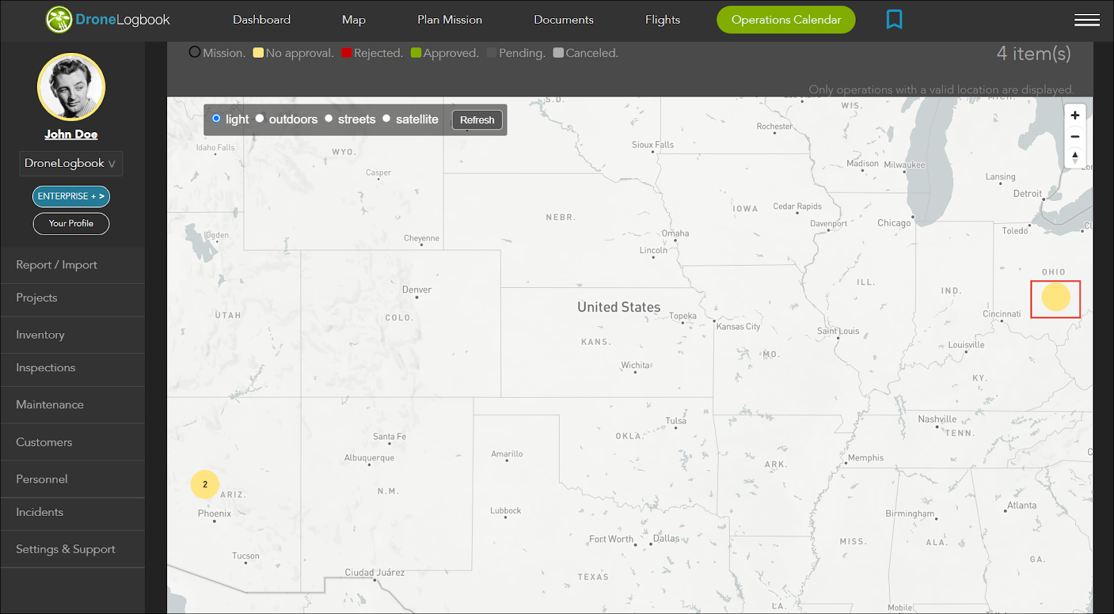
Task: Click the Arizona cluster marker showing 2
Action: (x=205, y=484)
